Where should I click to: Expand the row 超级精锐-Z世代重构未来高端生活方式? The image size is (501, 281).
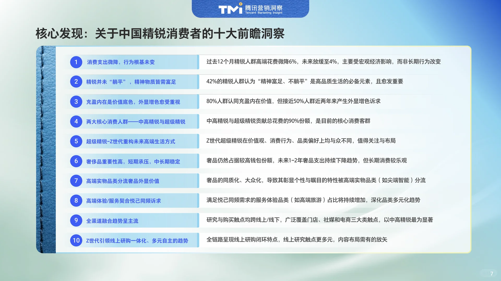tap(130, 141)
